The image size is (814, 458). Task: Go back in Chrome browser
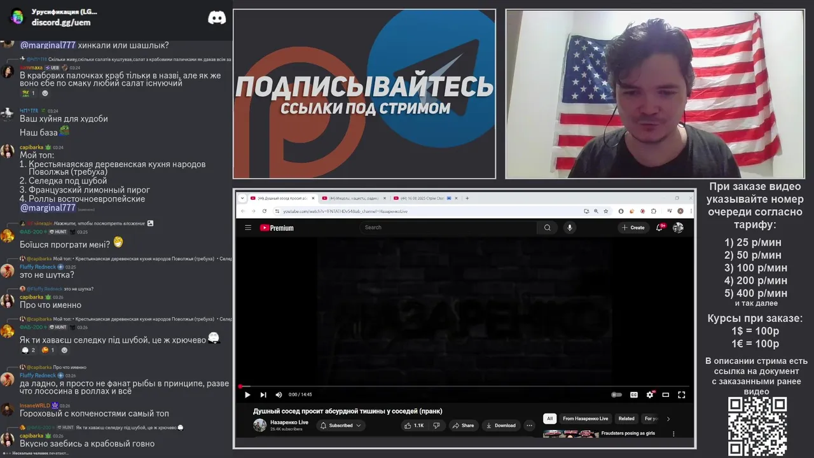(242, 211)
